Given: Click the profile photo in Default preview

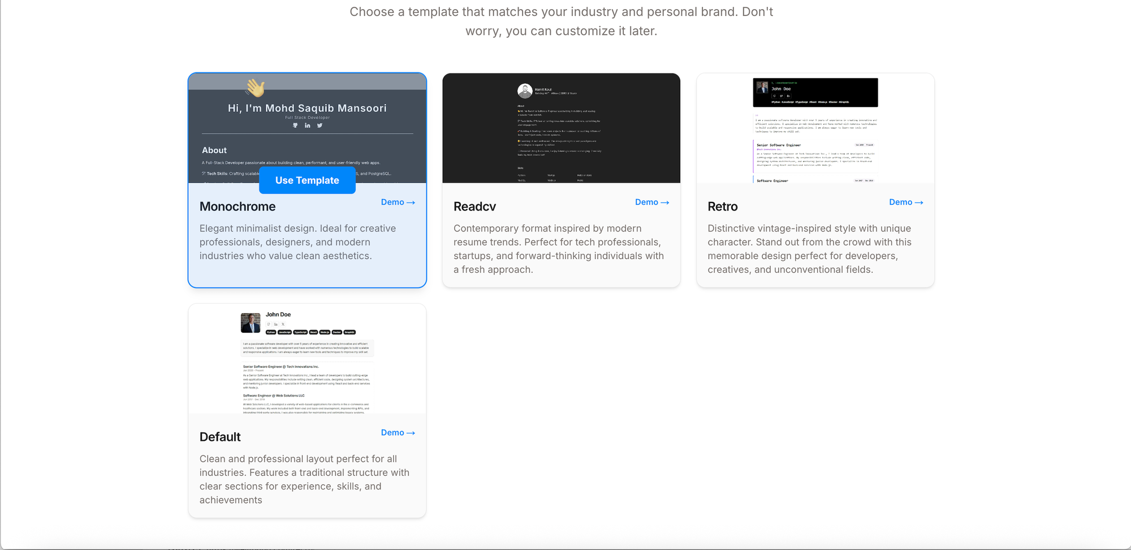Looking at the screenshot, I should (251, 323).
